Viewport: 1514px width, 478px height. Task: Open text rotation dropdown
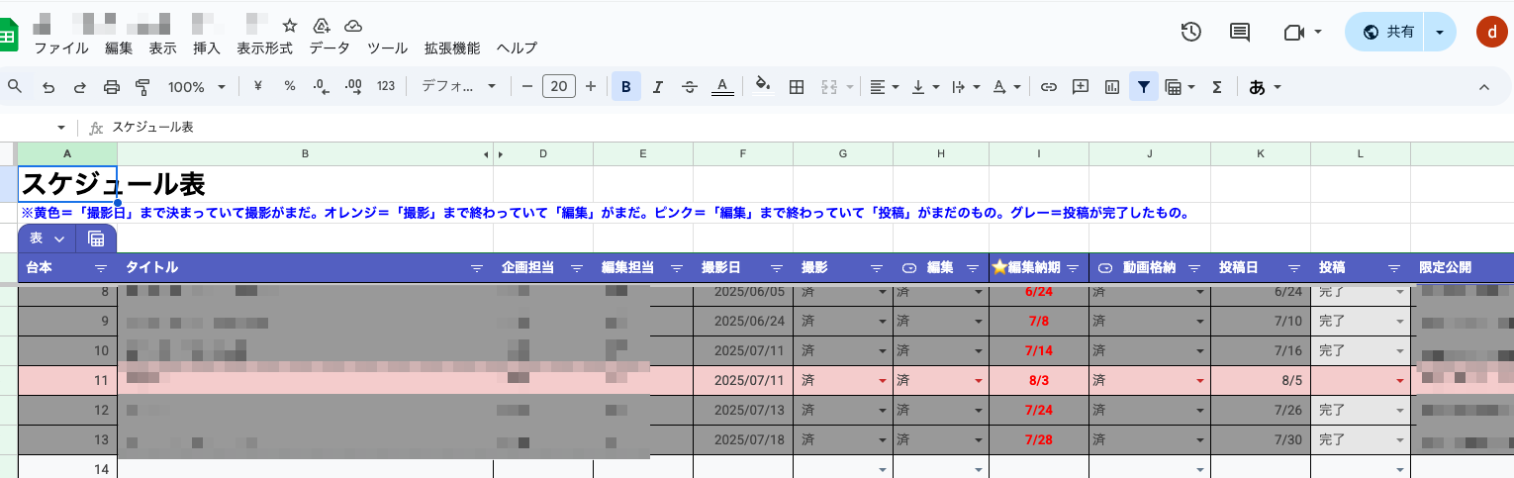[1005, 87]
